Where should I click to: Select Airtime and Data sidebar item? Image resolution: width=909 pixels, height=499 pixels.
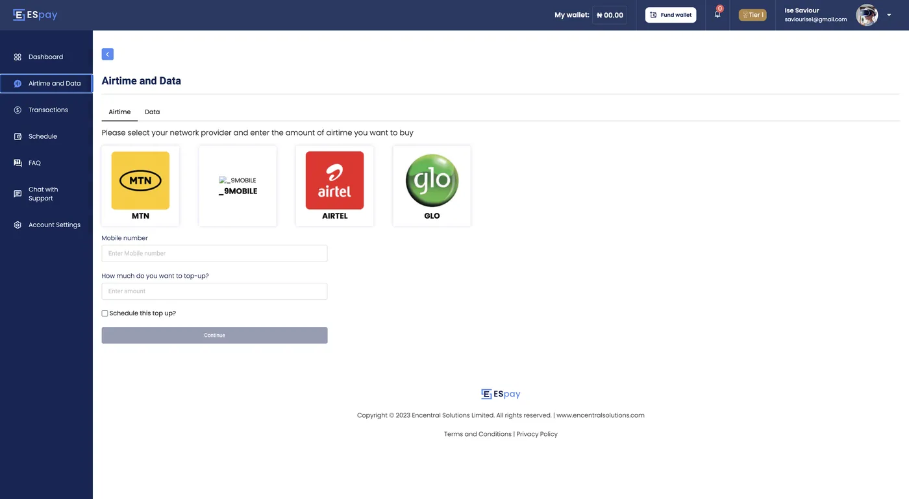pos(47,83)
